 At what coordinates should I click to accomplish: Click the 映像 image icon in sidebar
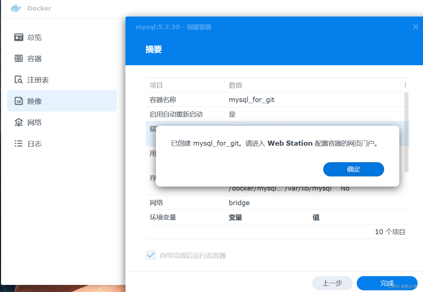[x=19, y=101]
